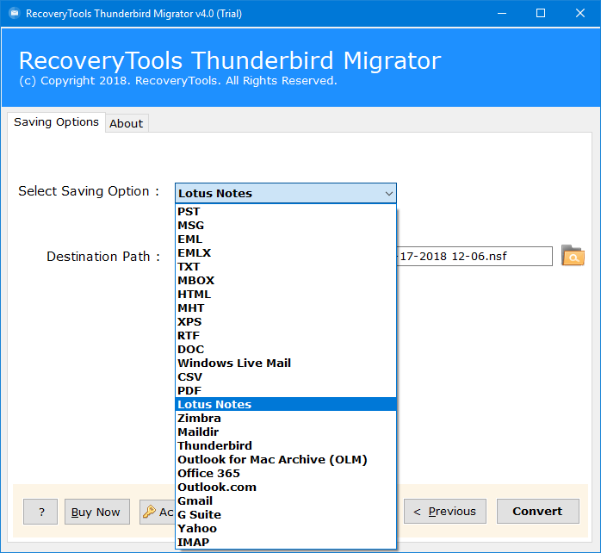This screenshot has height=553, width=601.
Task: Click the key icon on Activate button
Action: 149,512
